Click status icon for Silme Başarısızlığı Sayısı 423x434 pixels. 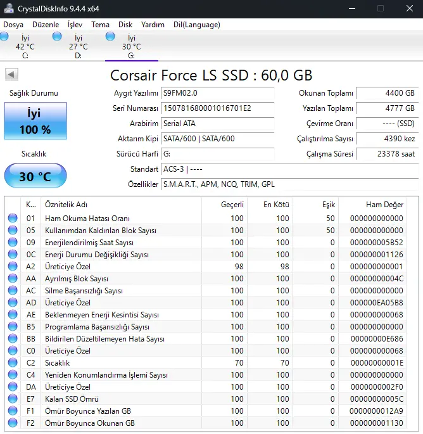click(x=13, y=290)
